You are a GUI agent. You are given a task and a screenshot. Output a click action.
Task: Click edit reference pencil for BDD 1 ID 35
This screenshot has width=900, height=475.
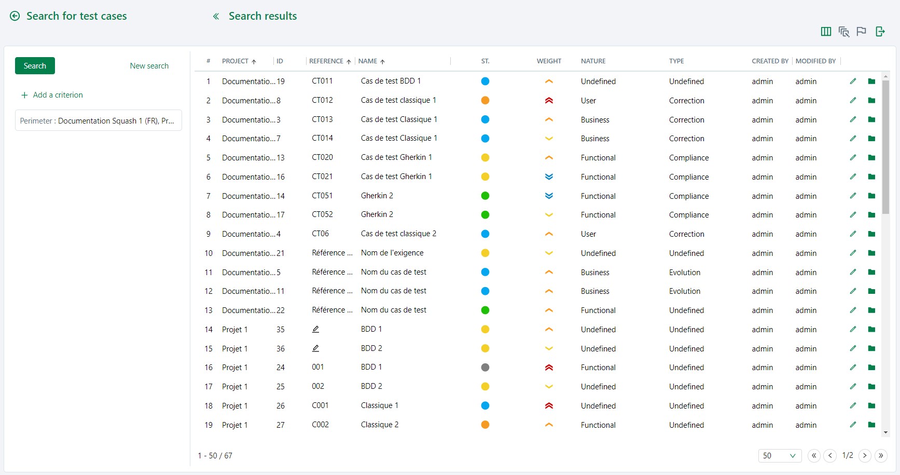315,329
